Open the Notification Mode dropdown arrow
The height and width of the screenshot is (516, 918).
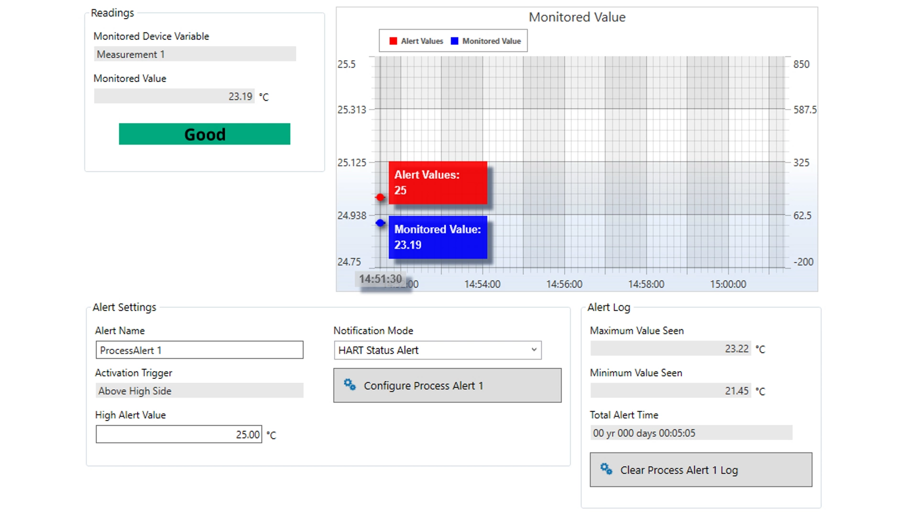(x=534, y=350)
